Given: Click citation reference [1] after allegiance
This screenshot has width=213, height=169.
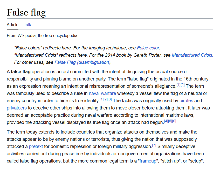Looking at the screenshot, I should (x=178, y=84).
